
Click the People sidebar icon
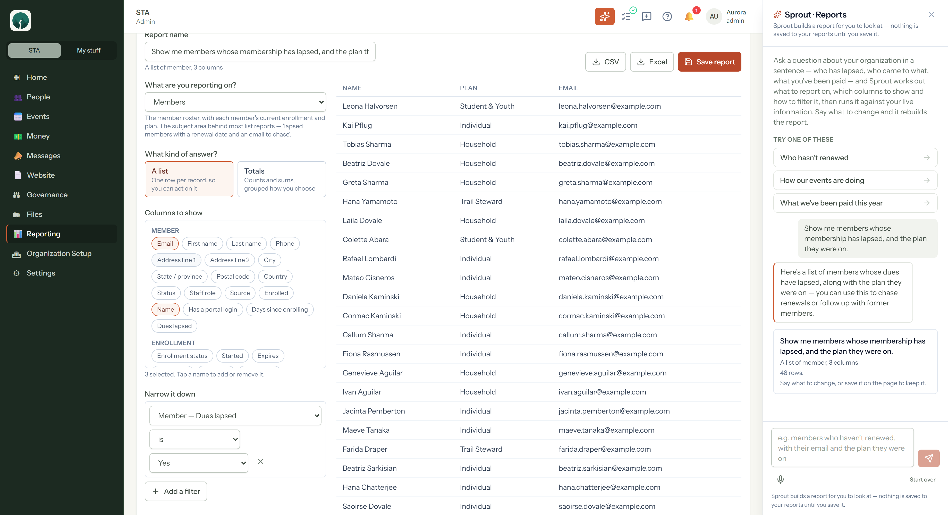pos(17,97)
